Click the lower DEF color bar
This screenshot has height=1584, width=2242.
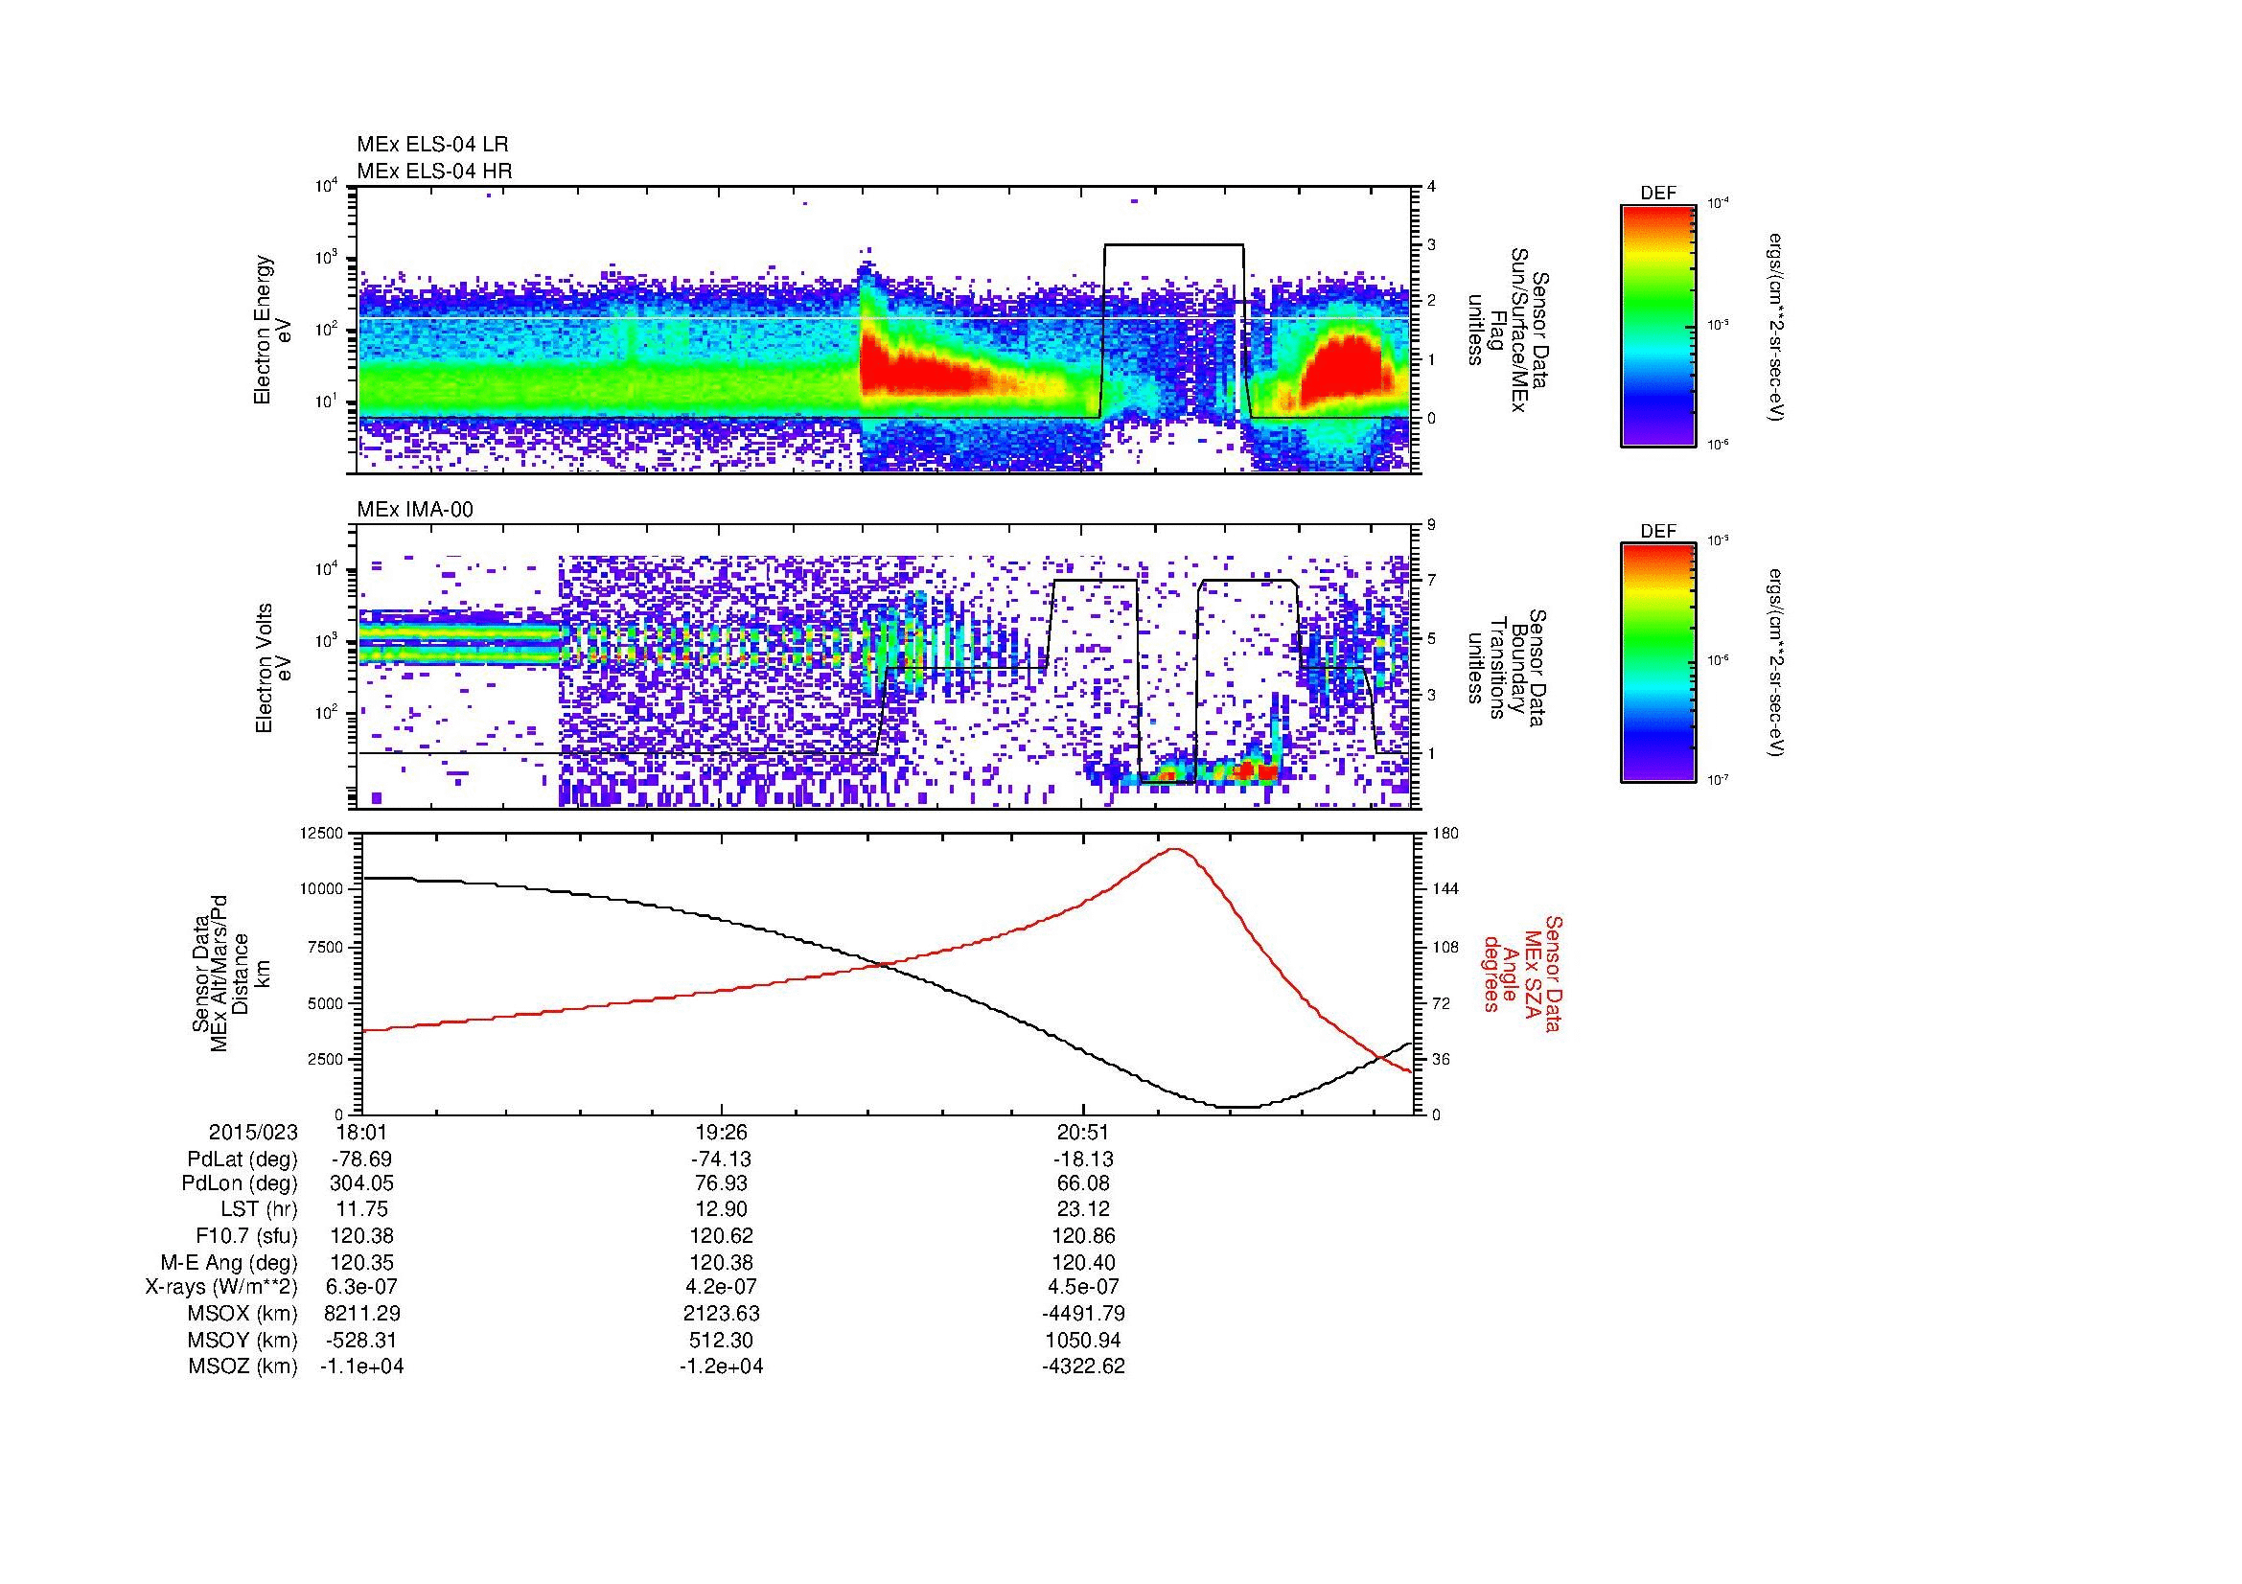(1658, 663)
